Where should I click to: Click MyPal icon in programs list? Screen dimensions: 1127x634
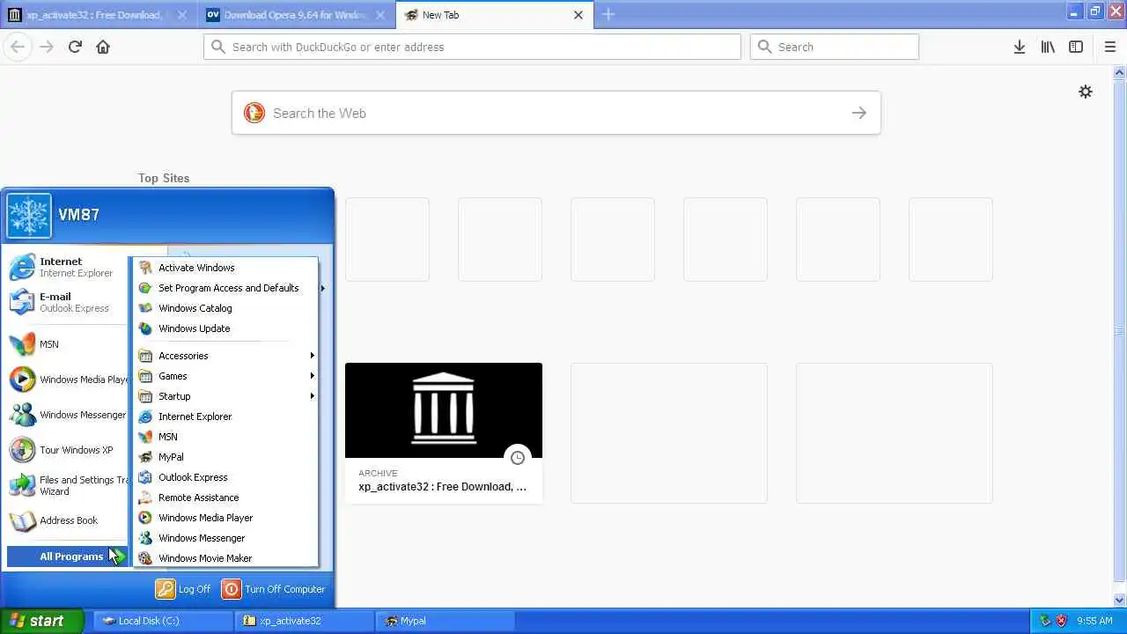pos(145,457)
